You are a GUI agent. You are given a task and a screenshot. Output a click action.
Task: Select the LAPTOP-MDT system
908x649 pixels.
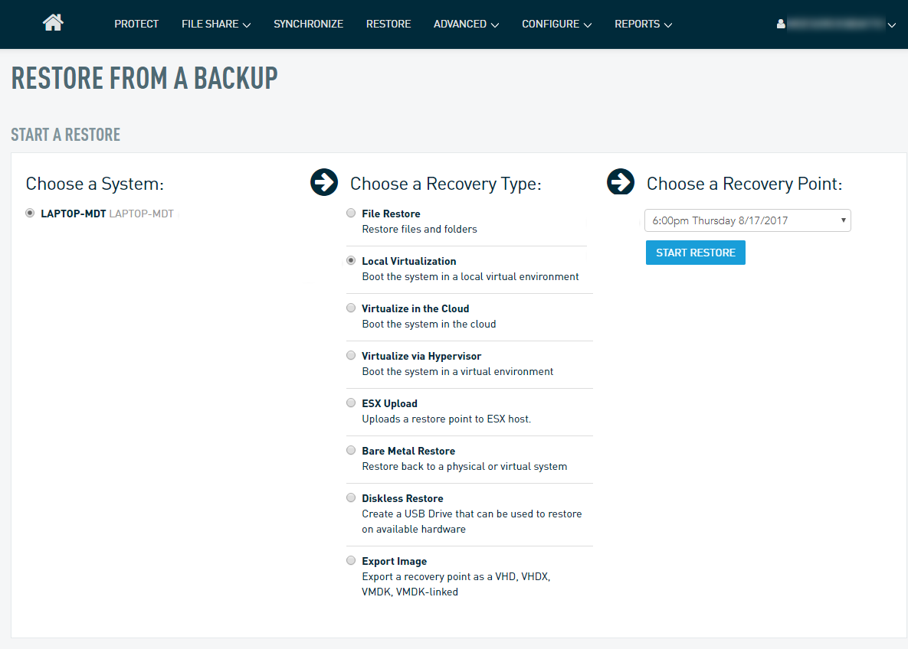[x=29, y=213]
